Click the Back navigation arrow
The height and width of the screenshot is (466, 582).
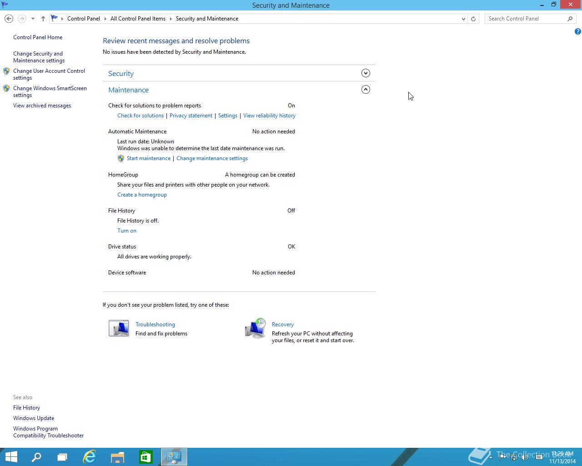pyautogui.click(x=9, y=19)
